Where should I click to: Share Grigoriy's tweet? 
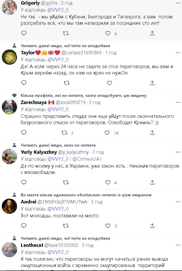point(152,33)
